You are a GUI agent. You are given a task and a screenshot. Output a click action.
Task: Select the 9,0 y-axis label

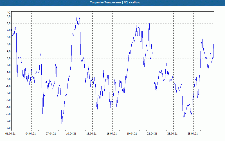tap(9, 16)
